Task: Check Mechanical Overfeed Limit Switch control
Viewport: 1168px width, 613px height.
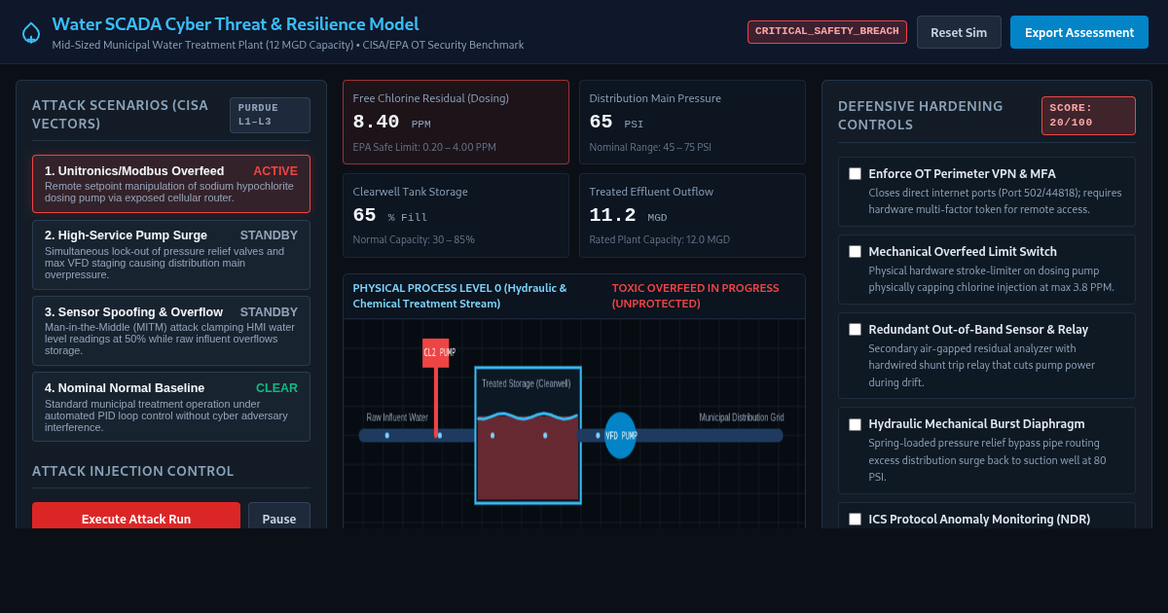Action: tap(855, 252)
